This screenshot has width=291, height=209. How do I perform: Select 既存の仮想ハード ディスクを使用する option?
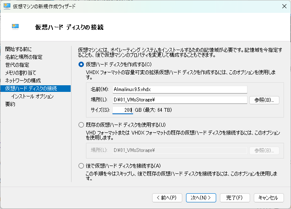click(x=81, y=125)
